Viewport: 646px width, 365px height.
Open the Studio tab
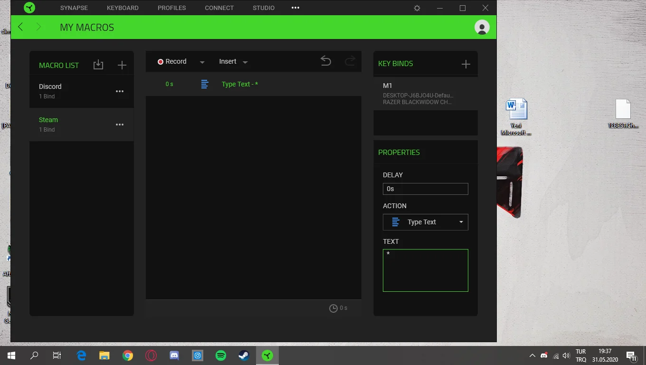[x=264, y=8]
